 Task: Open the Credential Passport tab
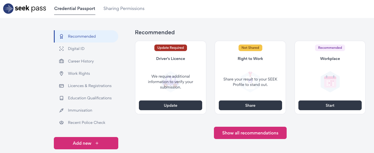point(74,9)
